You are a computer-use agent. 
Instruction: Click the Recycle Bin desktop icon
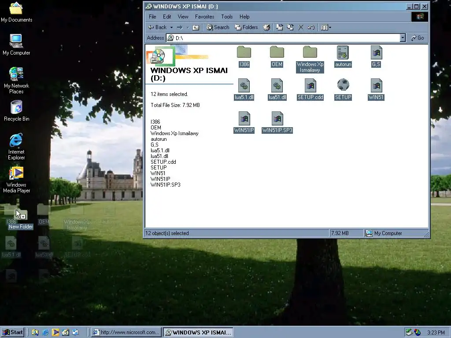coord(16,111)
